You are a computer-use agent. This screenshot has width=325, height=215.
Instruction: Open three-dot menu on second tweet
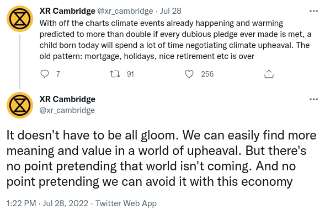[313, 99]
